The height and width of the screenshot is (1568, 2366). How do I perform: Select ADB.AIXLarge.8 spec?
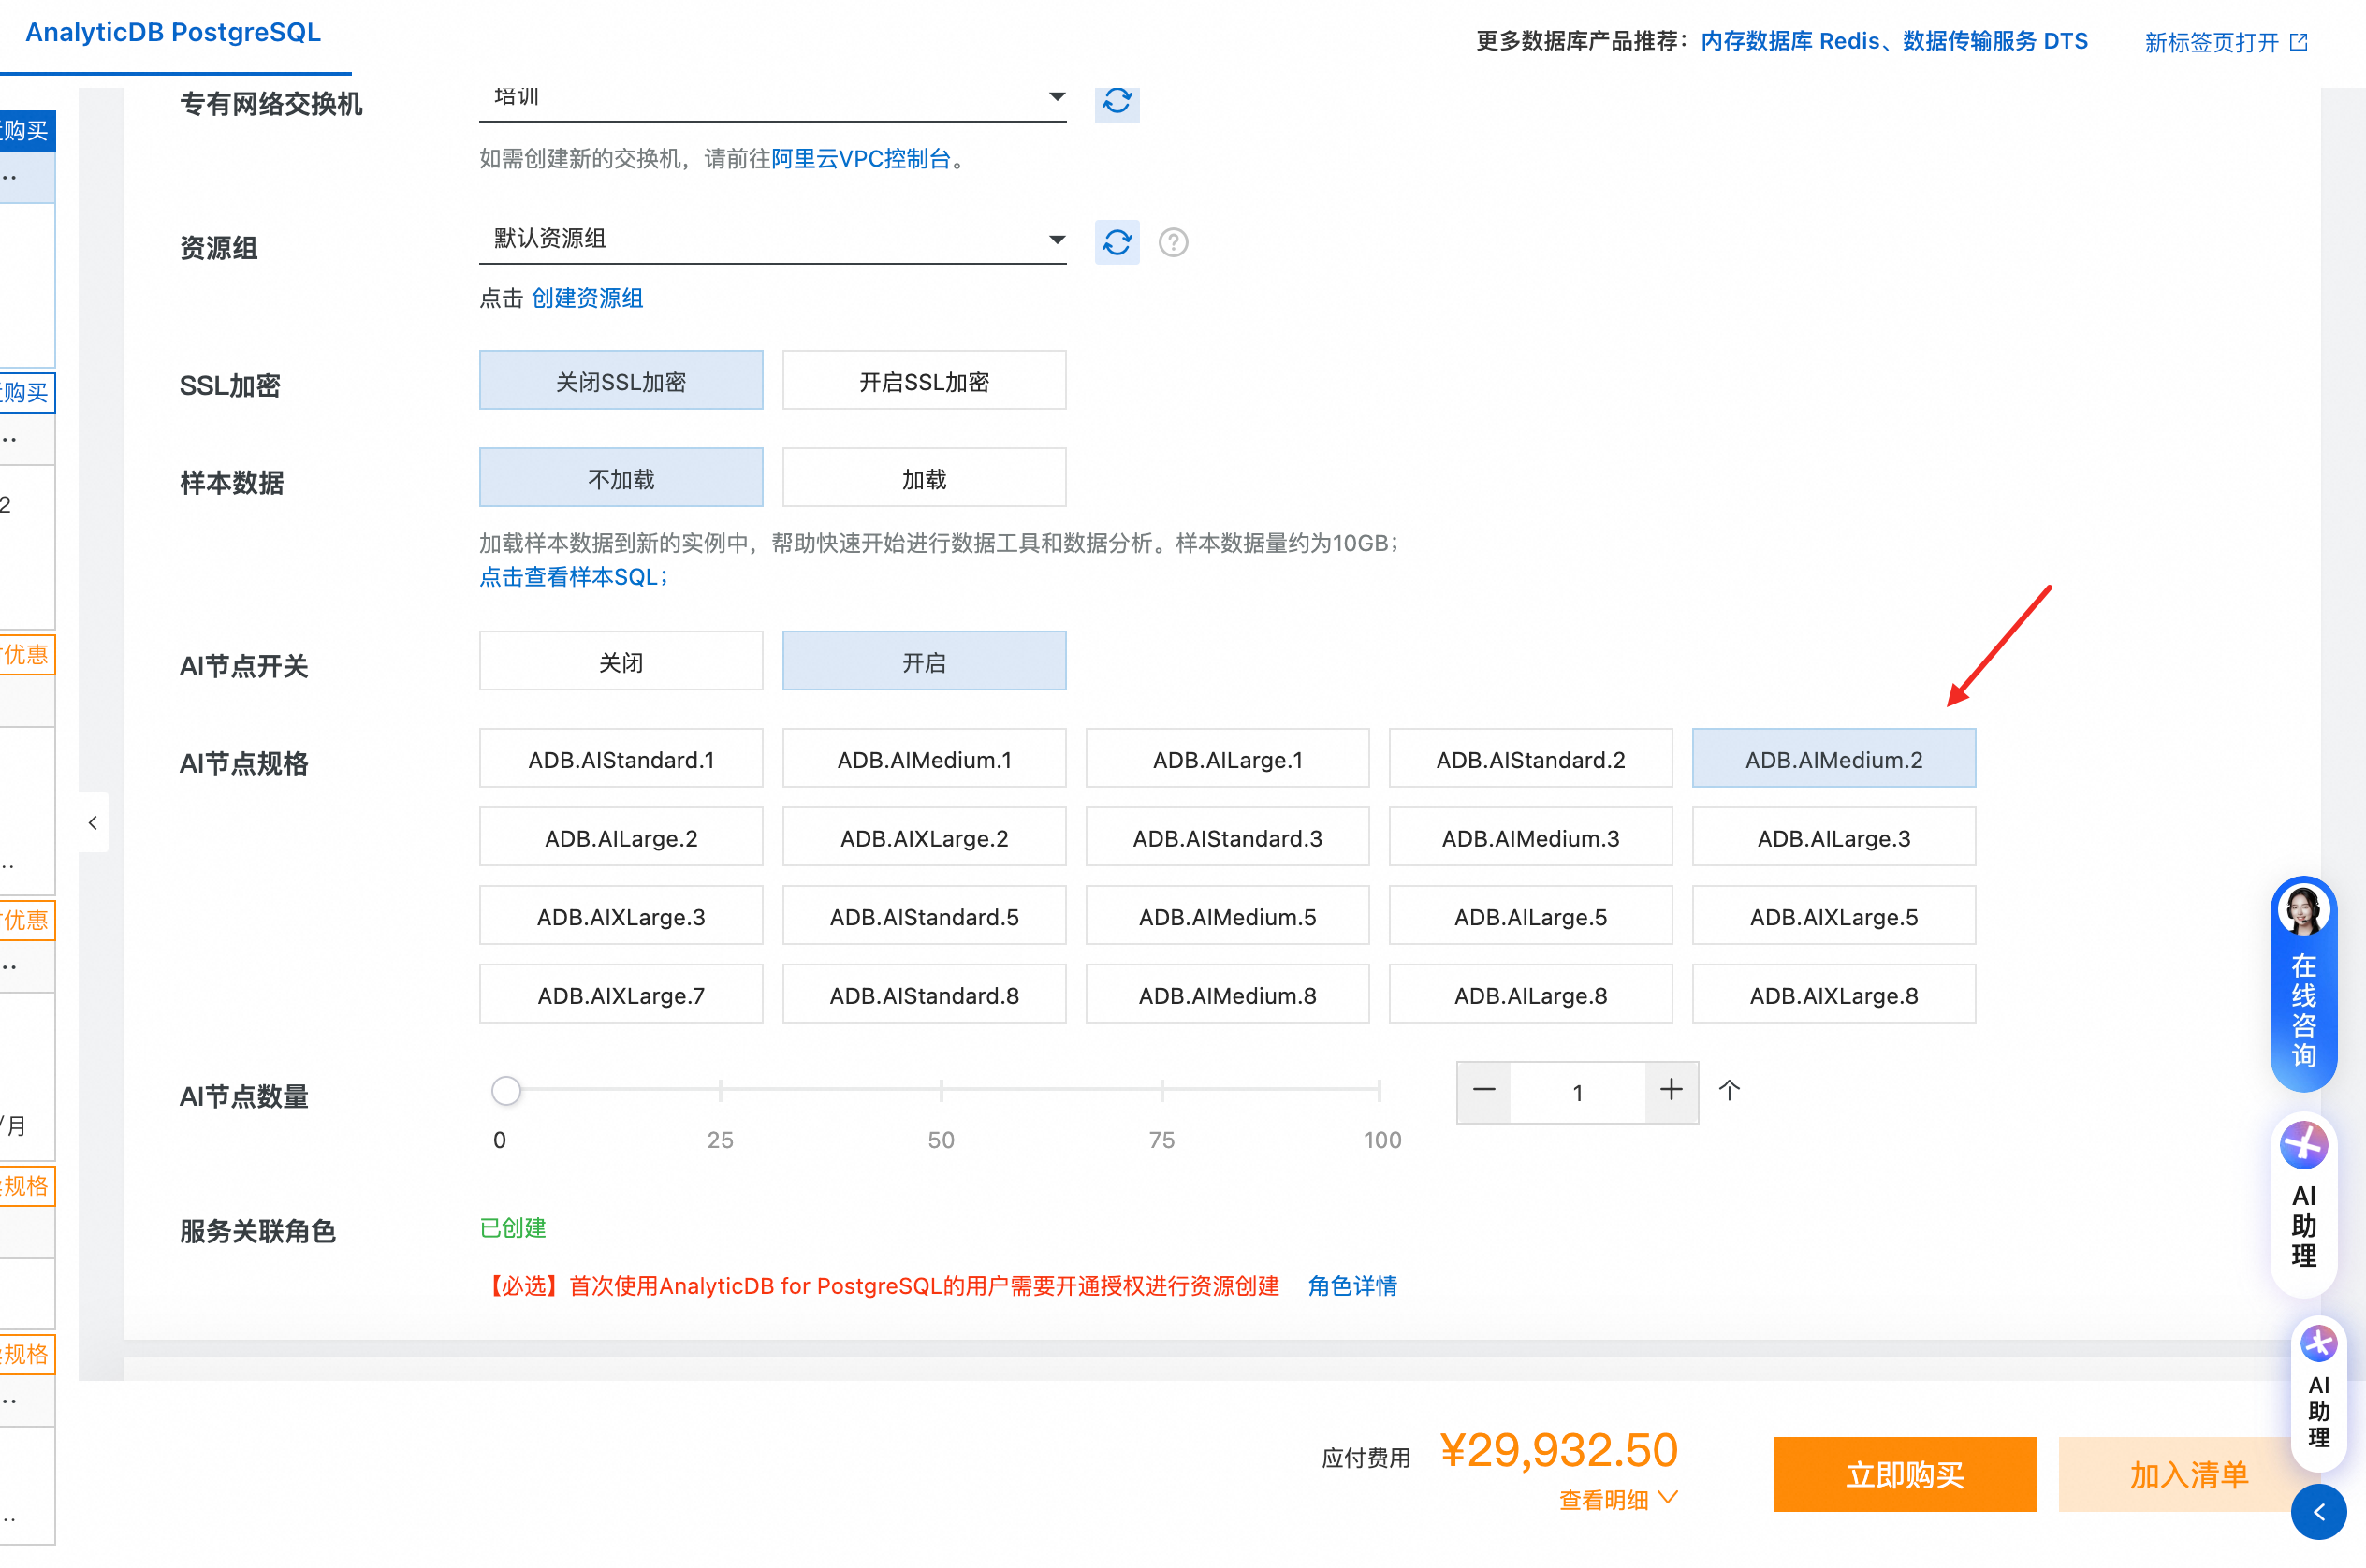coord(1833,994)
